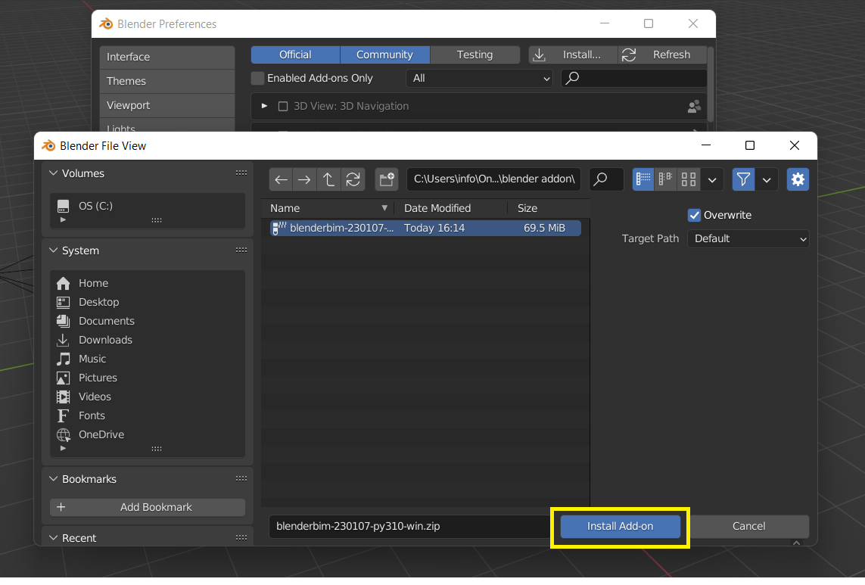This screenshot has width=865, height=585.
Task: Navigate to the parent directory
Action: coord(328,179)
